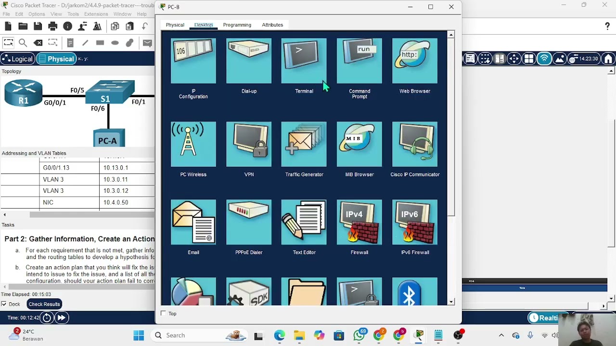Click the Print toolbar icon
The width and height of the screenshot is (616, 346).
click(x=53, y=26)
